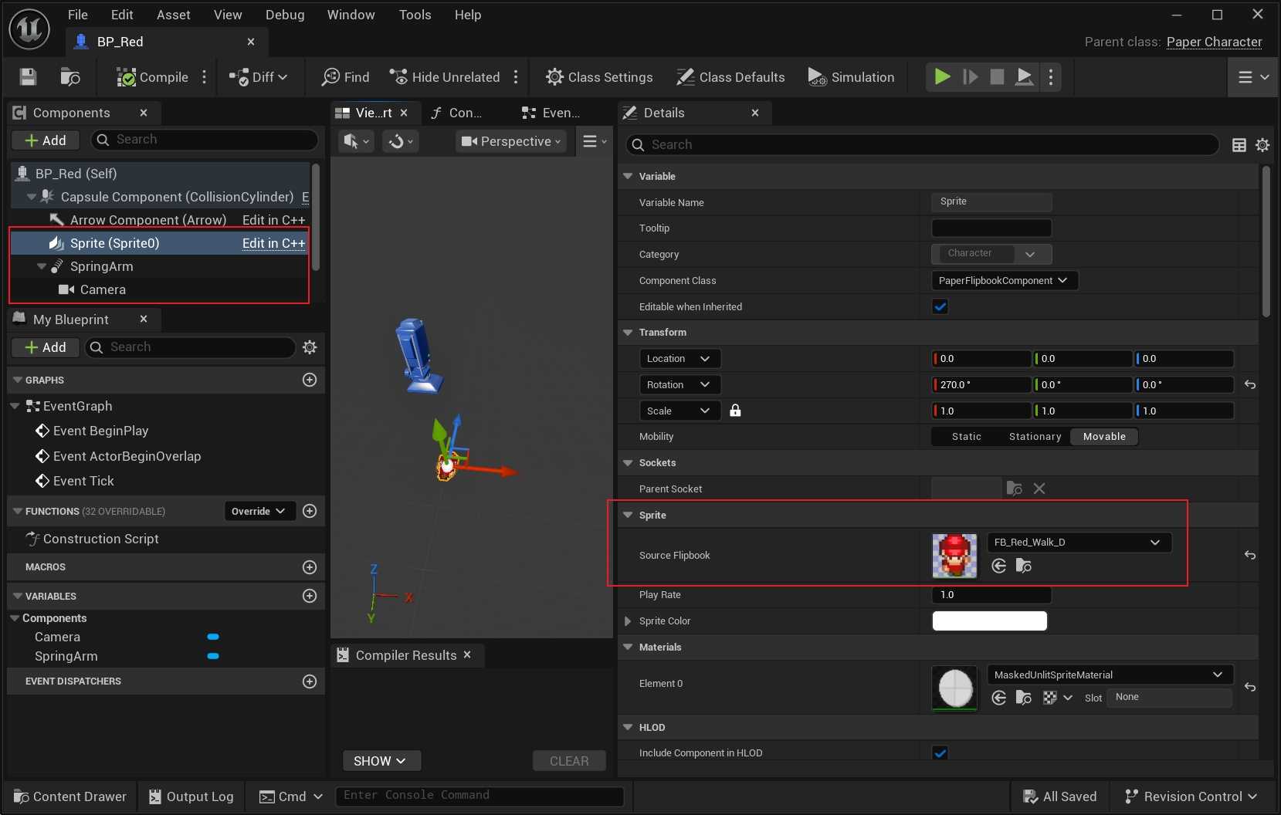Reset Rotation to default with arrow icon
The height and width of the screenshot is (815, 1281).
[1249, 384]
